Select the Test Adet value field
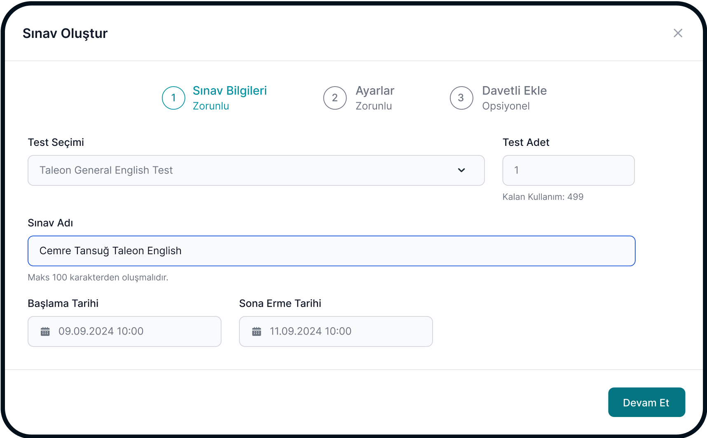 point(568,170)
